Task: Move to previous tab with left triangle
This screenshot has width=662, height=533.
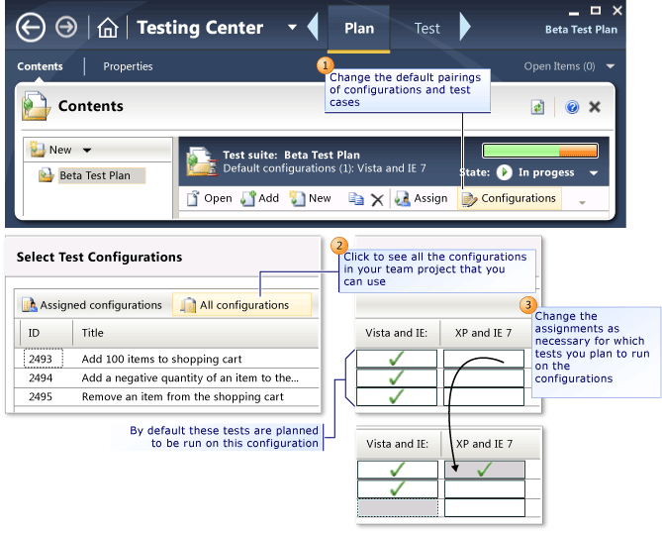Action: coord(313,27)
